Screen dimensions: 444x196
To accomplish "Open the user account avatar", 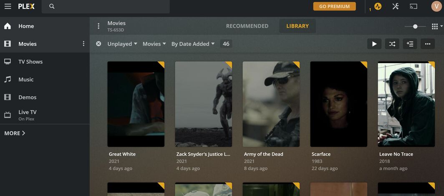I will pos(436,6).
